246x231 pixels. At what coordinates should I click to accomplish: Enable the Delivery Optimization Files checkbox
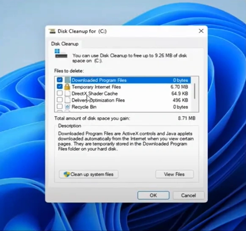pyautogui.click(x=60, y=100)
